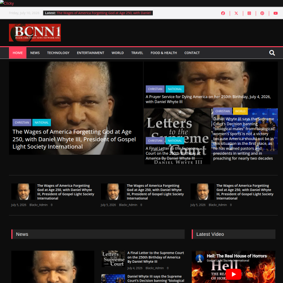The image size is (283, 283).
Task: Click Christian tag beside the World tag
Action: 223,111
